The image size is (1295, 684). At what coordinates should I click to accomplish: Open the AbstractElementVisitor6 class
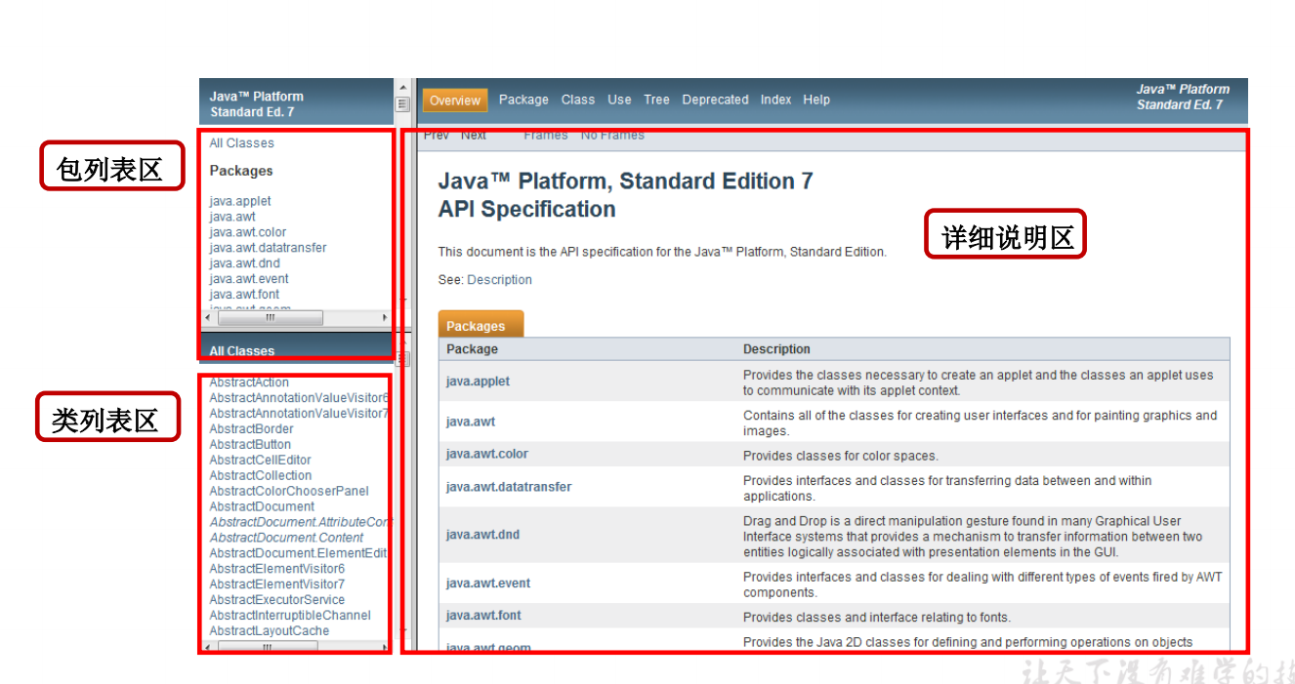[x=276, y=569]
